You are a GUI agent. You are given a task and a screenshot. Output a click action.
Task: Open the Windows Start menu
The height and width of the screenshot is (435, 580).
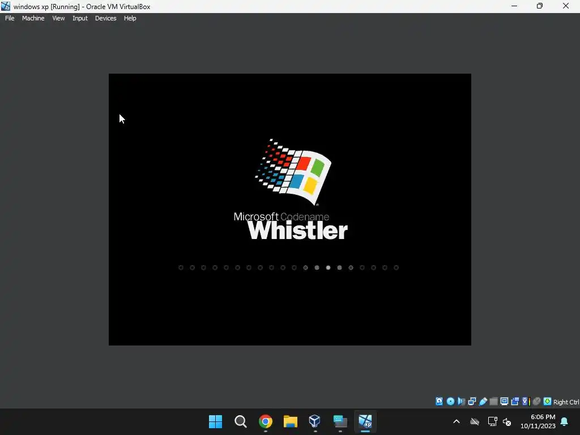pos(216,421)
